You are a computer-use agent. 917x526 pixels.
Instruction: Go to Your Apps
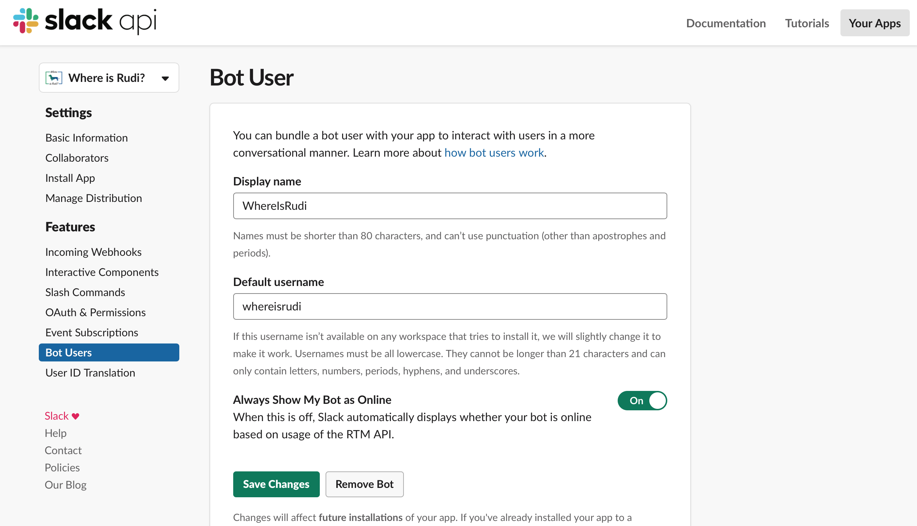(874, 23)
